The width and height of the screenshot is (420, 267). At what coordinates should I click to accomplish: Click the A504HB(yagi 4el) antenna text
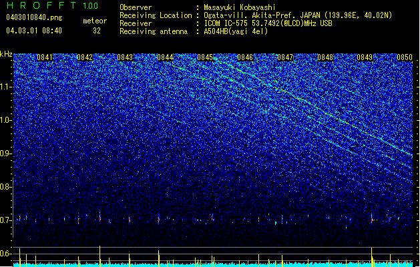tap(236, 31)
